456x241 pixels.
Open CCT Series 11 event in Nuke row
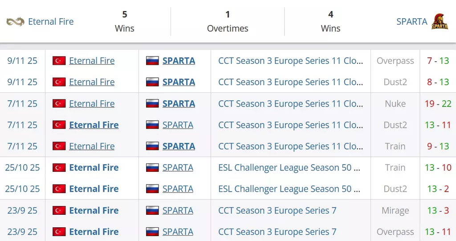290,104
